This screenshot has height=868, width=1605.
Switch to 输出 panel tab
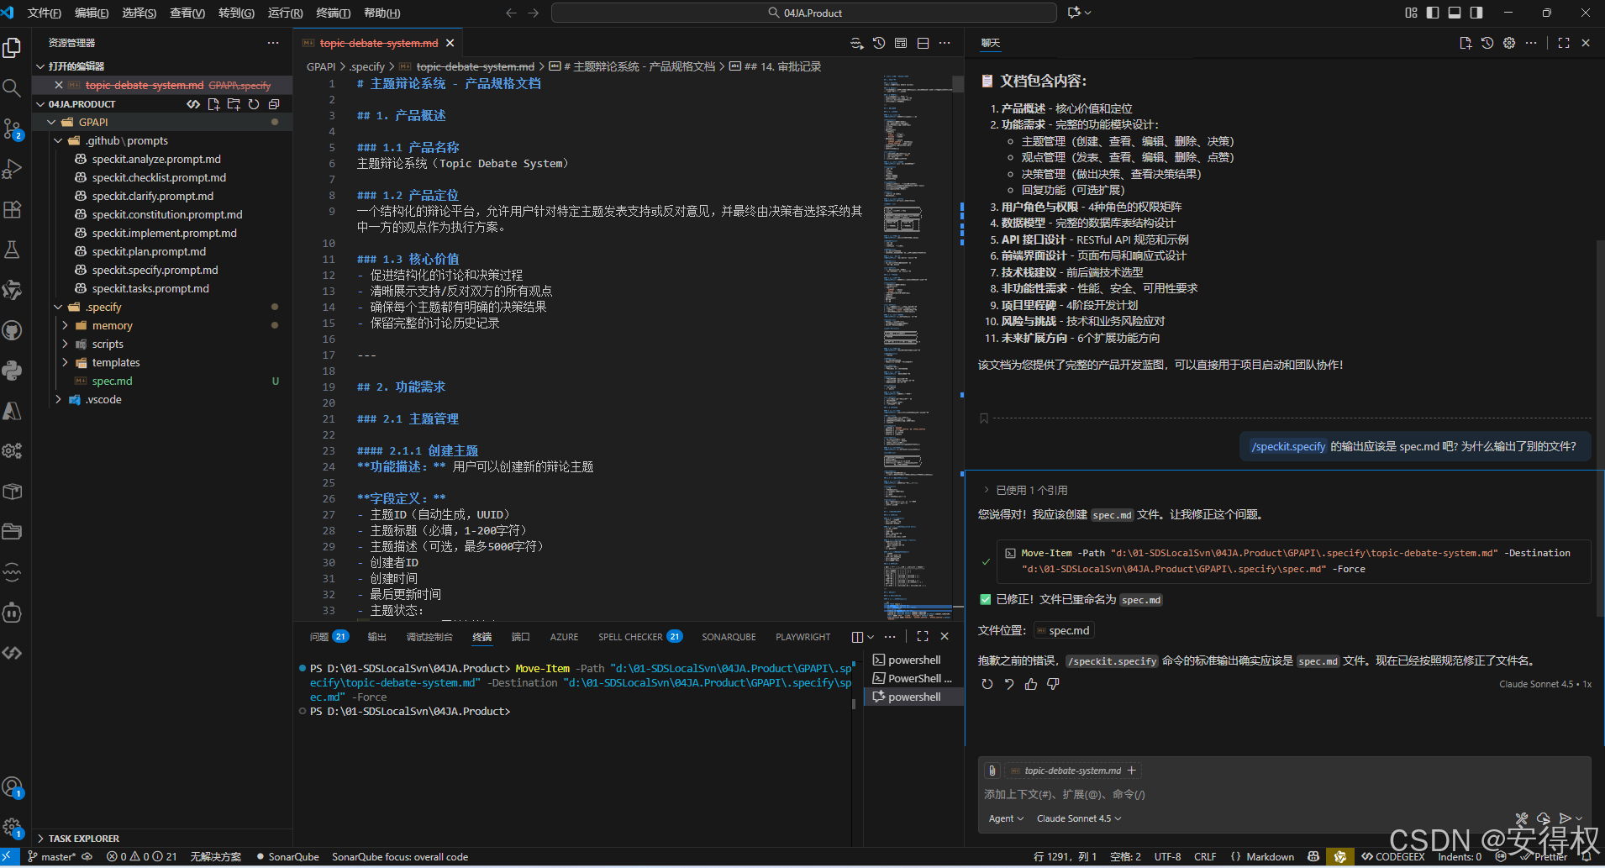(x=377, y=637)
